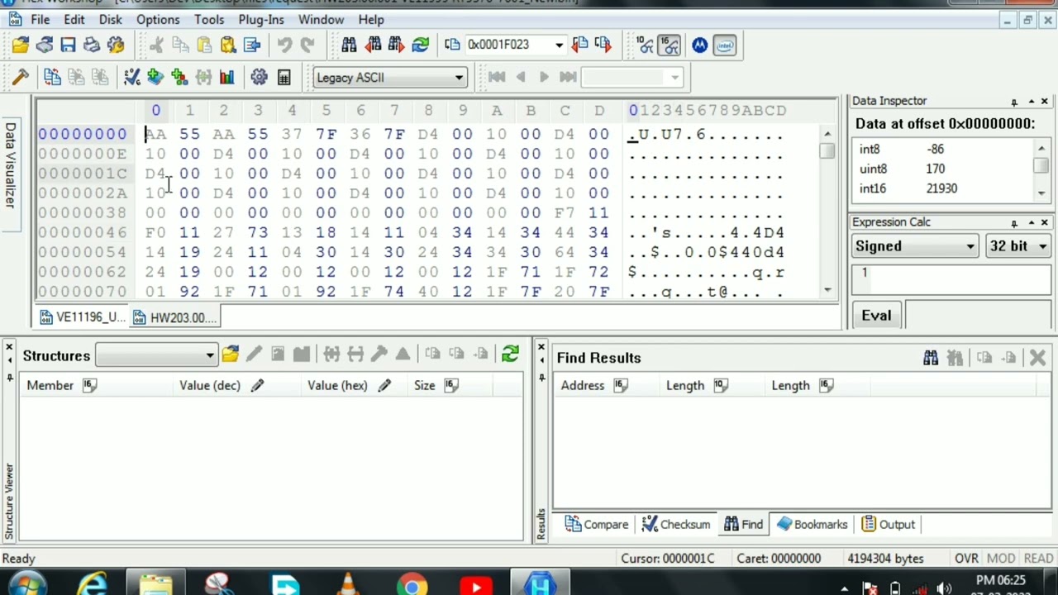Open the File menu
The width and height of the screenshot is (1058, 595).
tap(40, 19)
